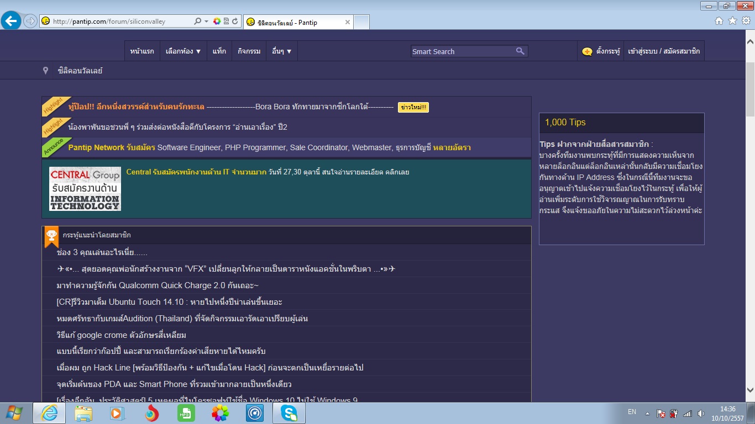Expand the เลือกห้อง dropdown menu
This screenshot has width=755, height=424.
183,51
